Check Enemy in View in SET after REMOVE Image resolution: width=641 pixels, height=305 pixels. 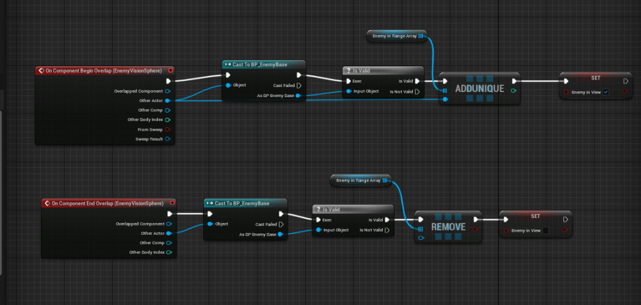[x=545, y=231]
